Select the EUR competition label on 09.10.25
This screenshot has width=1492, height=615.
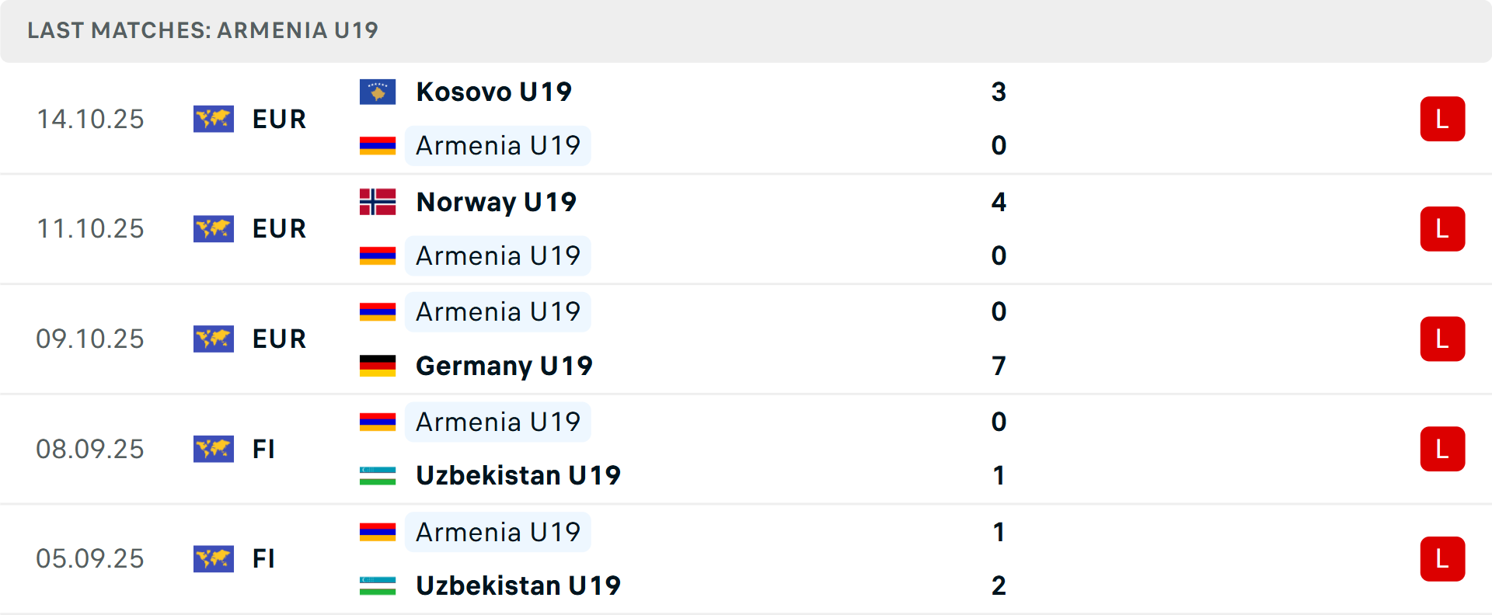click(278, 338)
